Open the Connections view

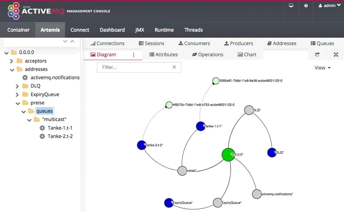point(107,43)
